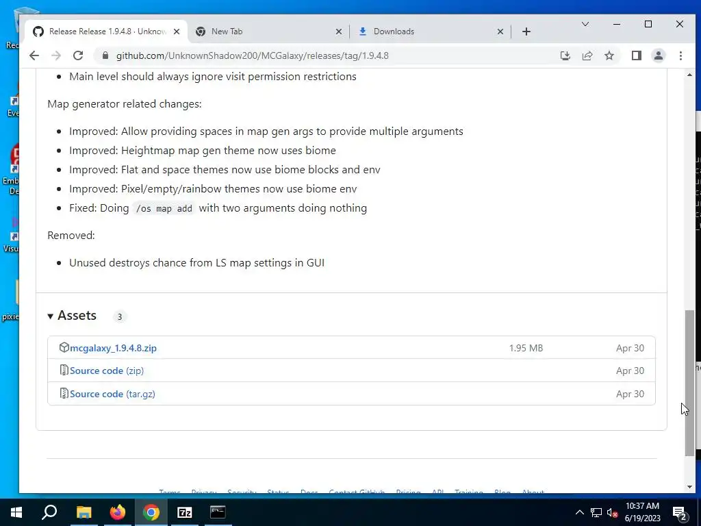
Task: Show hidden tray icons chevron
Action: tap(579, 512)
